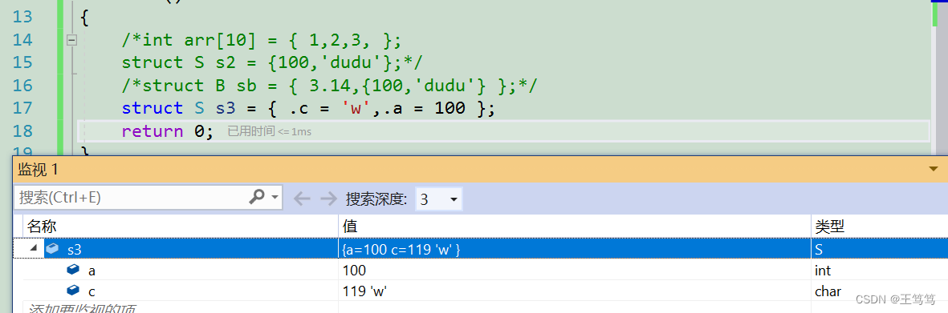Click struct S s3 declaration line
The height and width of the screenshot is (313, 948).
(x=308, y=109)
